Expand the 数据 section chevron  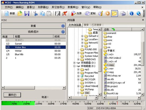pos(63,26)
